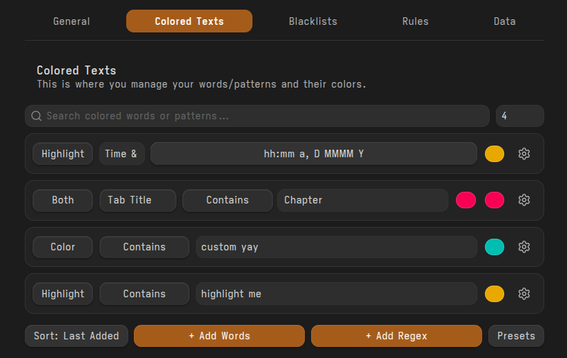Viewport: 567px width, 358px height.
Task: Toggle Sort: Last Added ordering
Action: (77, 336)
